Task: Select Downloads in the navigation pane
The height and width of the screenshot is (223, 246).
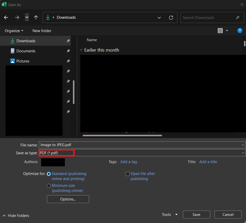Action: [36, 41]
